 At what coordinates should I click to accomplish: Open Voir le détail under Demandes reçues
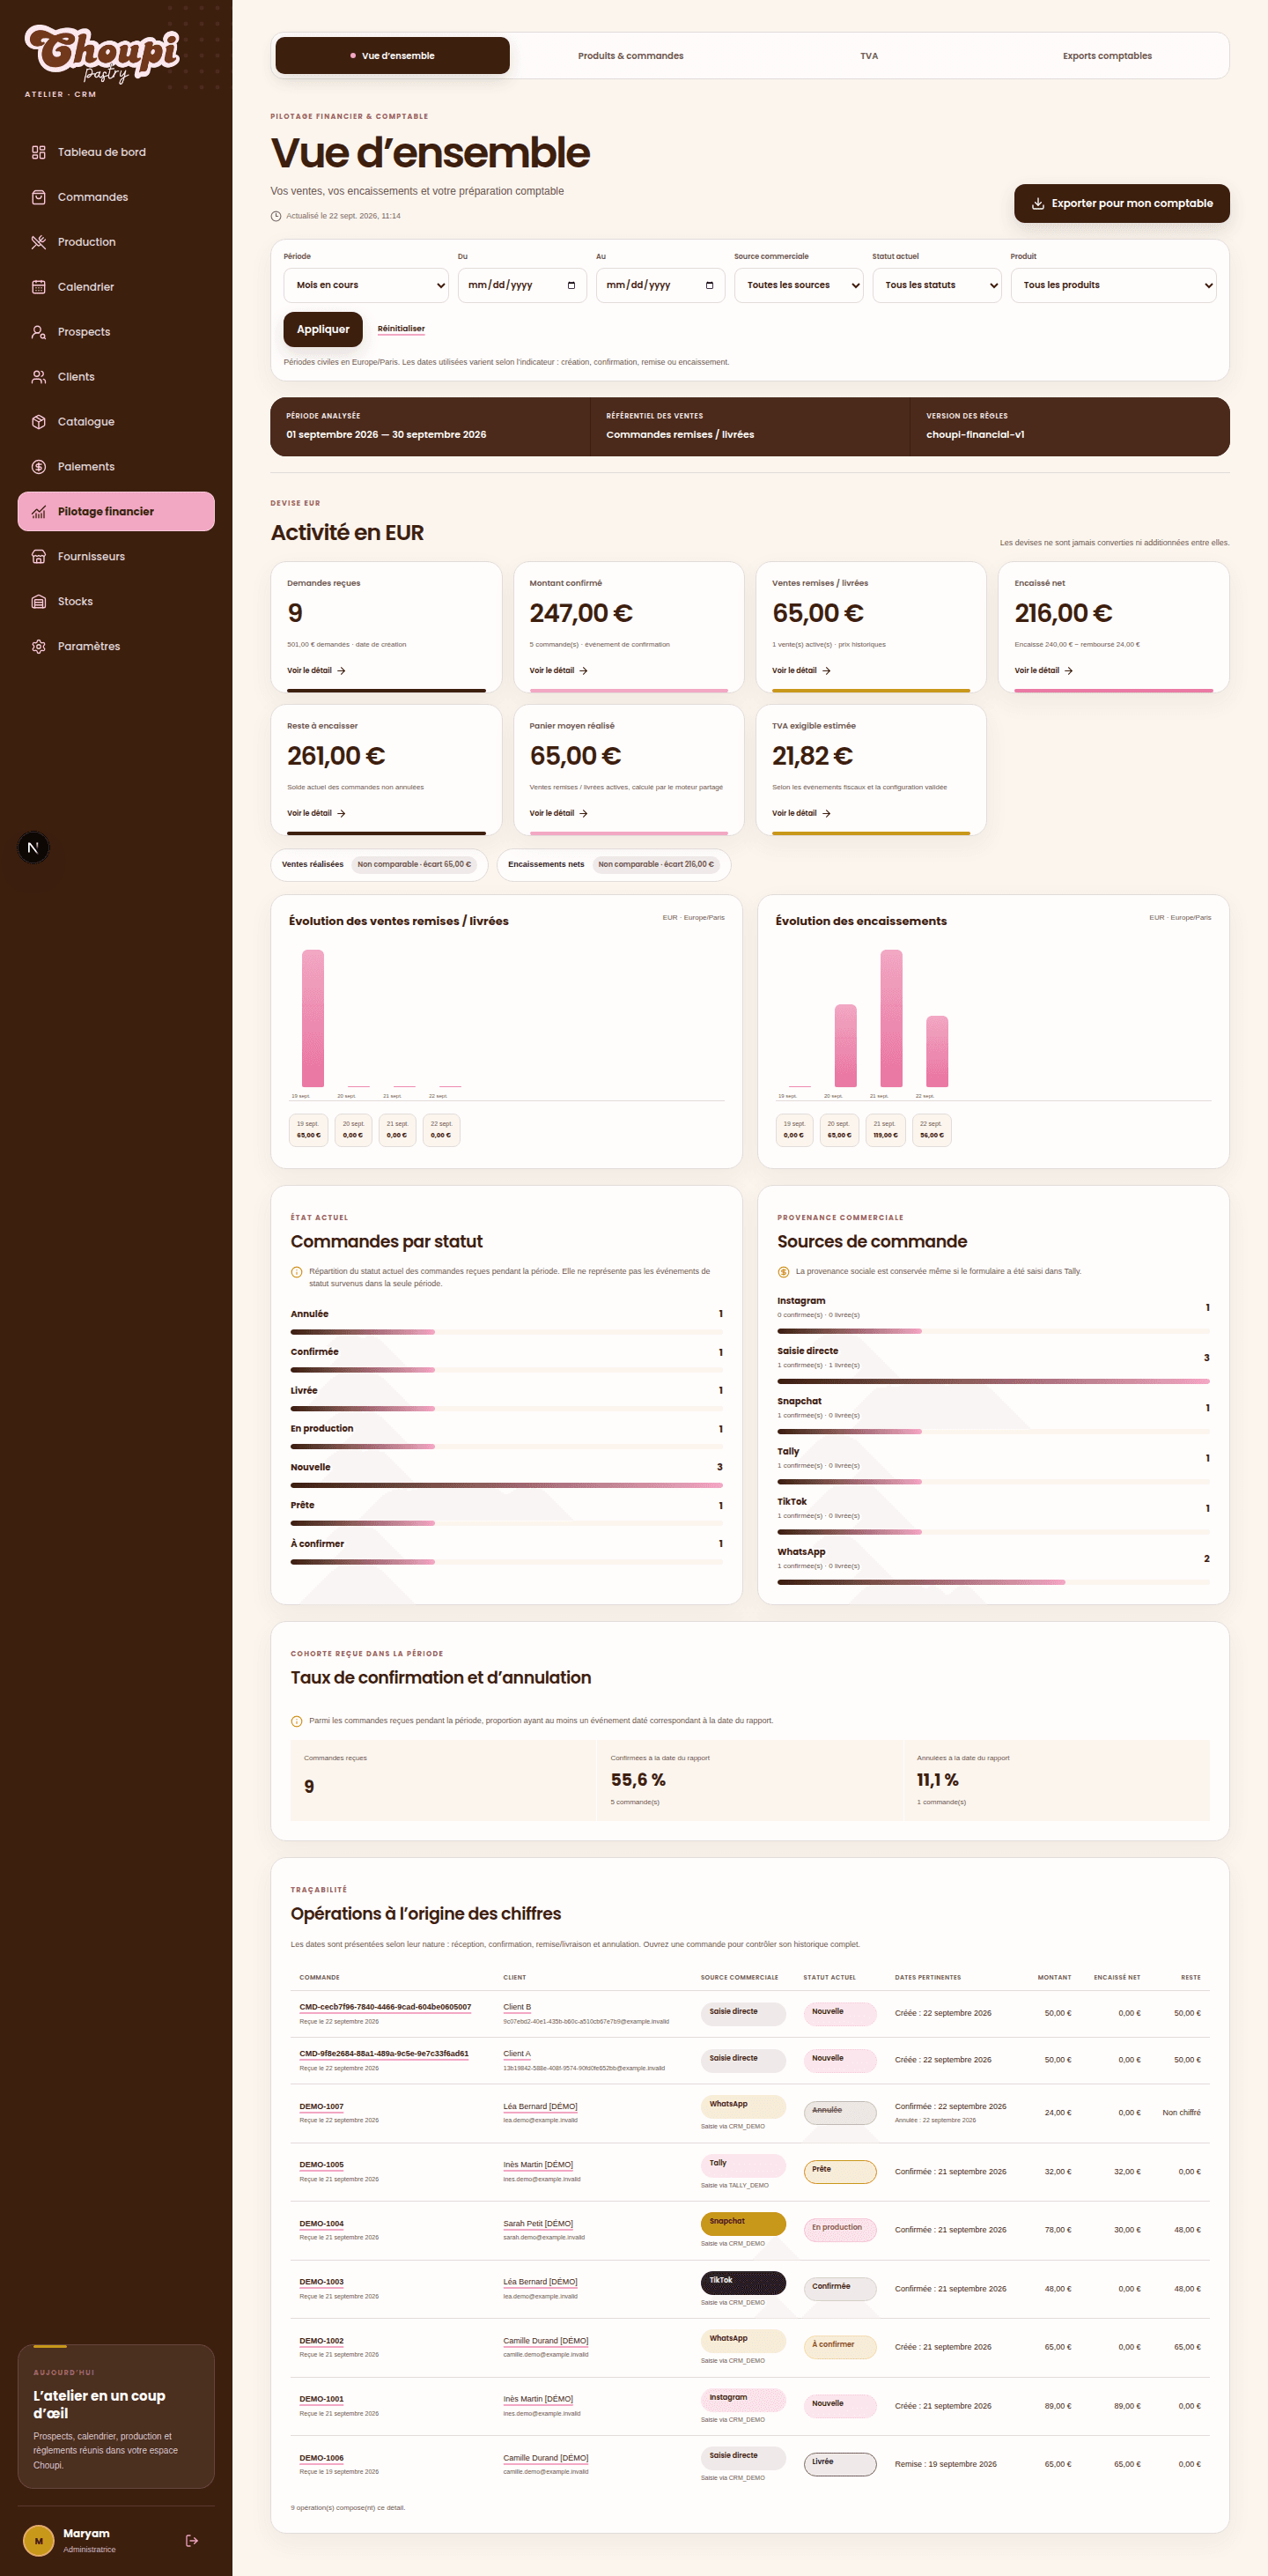pos(316,671)
